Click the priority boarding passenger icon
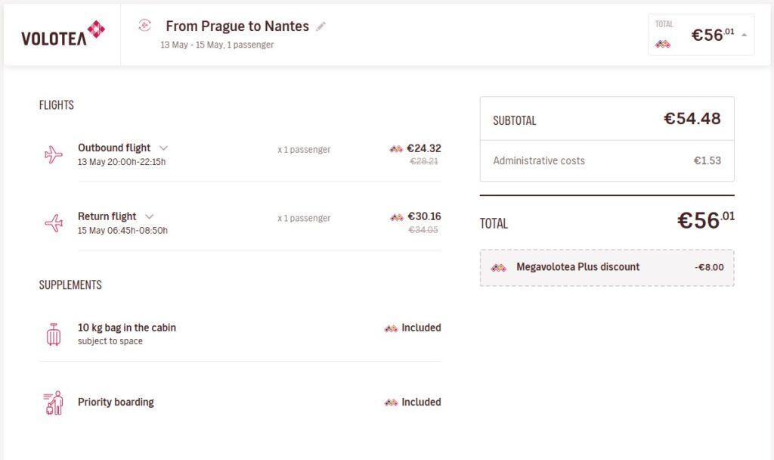Screen dimensions: 774x460 (x=53, y=402)
